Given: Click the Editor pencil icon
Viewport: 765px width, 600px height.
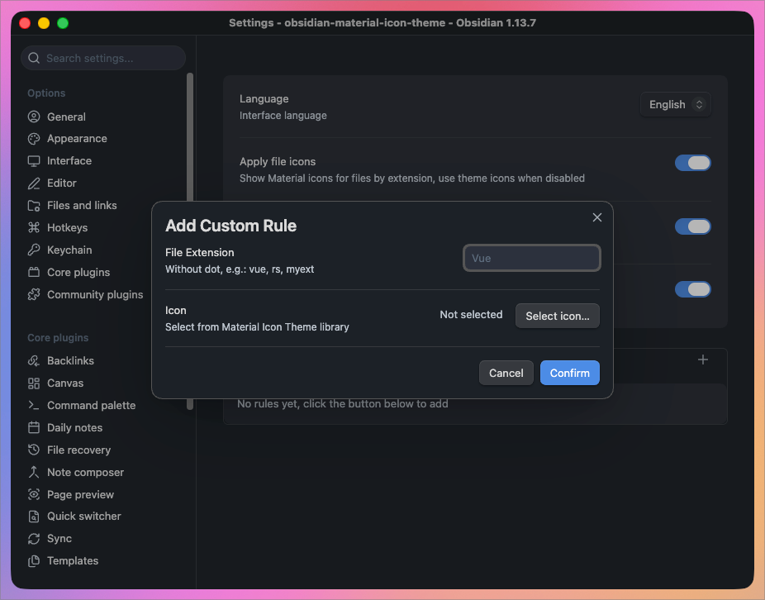Looking at the screenshot, I should (34, 183).
